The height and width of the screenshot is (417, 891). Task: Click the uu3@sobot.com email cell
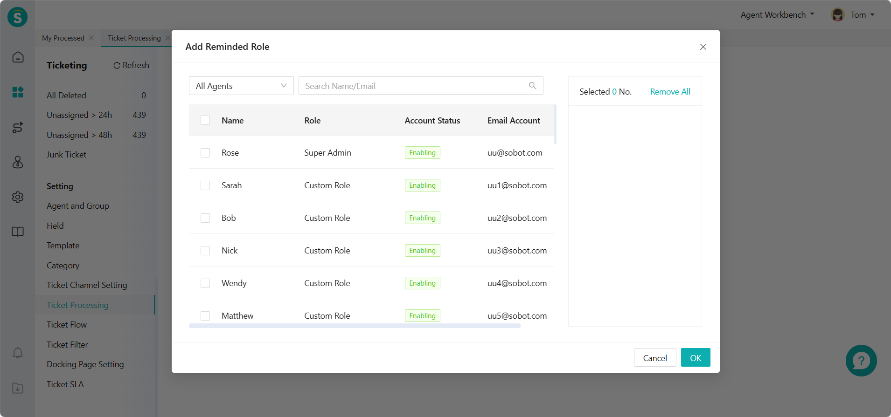coord(517,251)
